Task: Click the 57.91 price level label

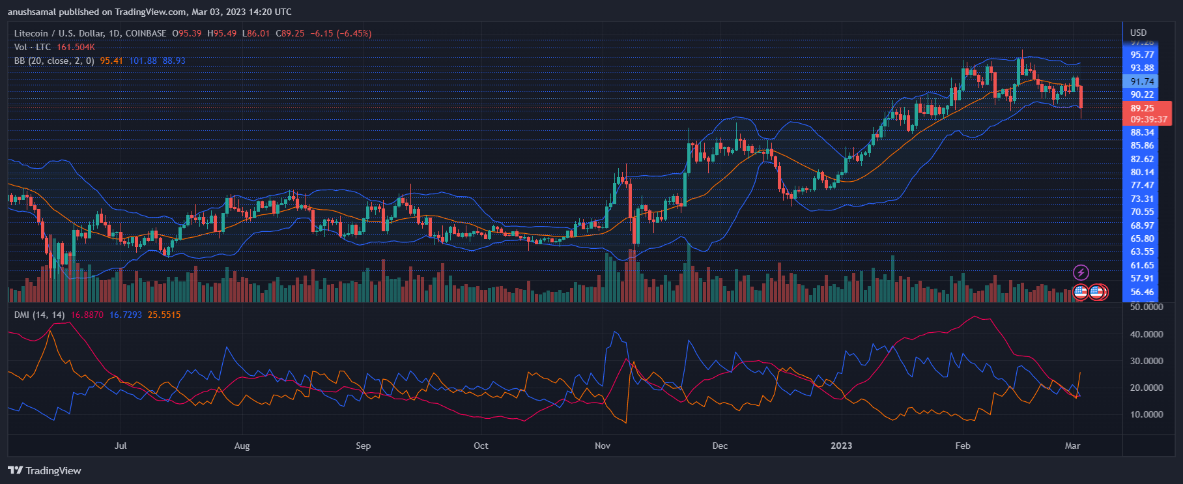Action: click(x=1142, y=278)
